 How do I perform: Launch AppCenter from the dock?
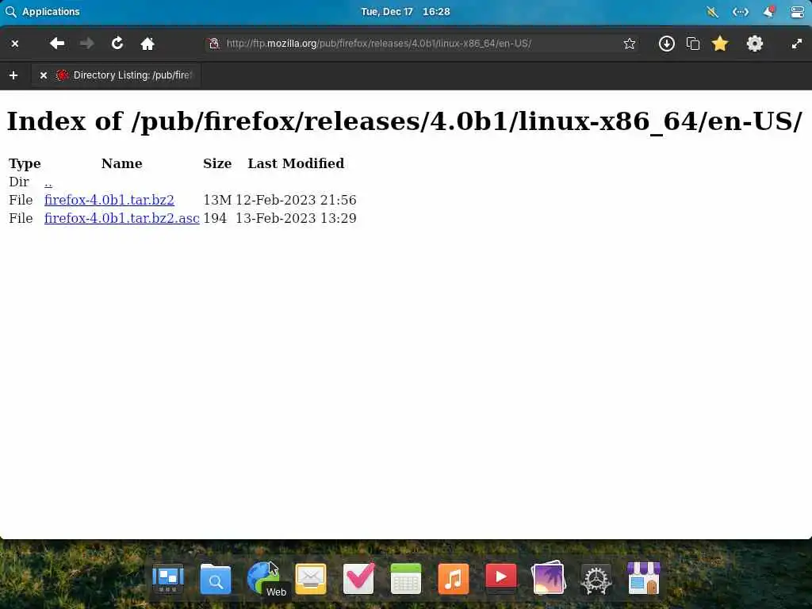(644, 578)
